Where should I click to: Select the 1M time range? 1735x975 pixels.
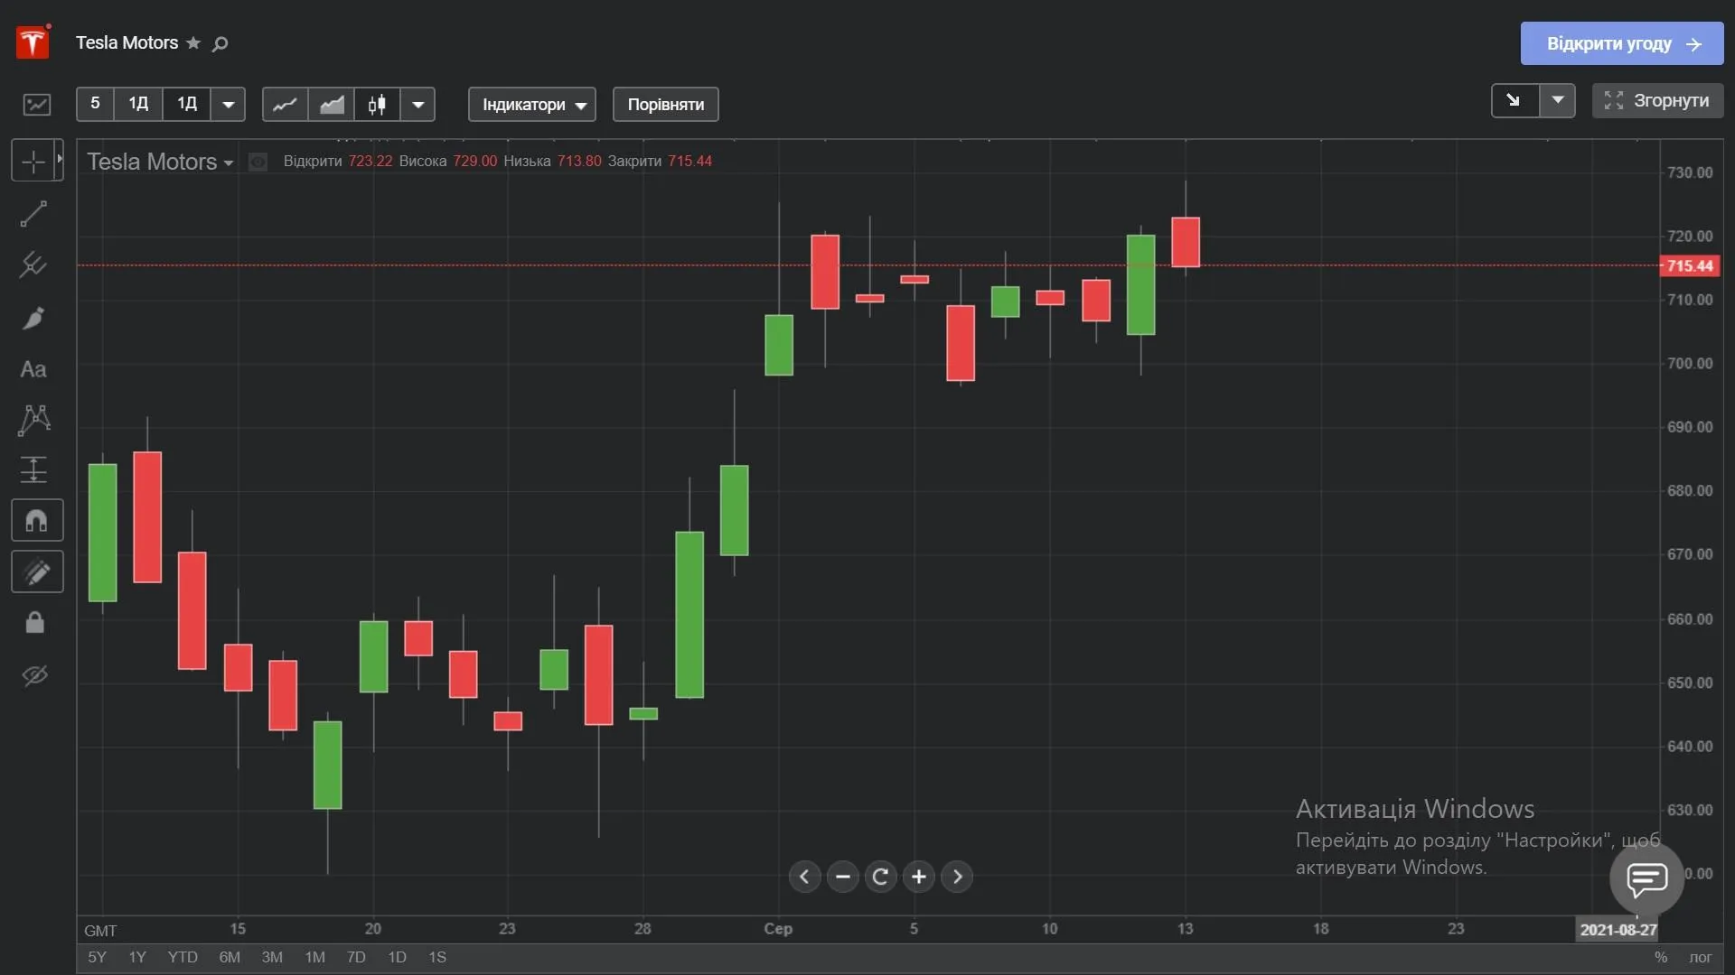pos(314,957)
